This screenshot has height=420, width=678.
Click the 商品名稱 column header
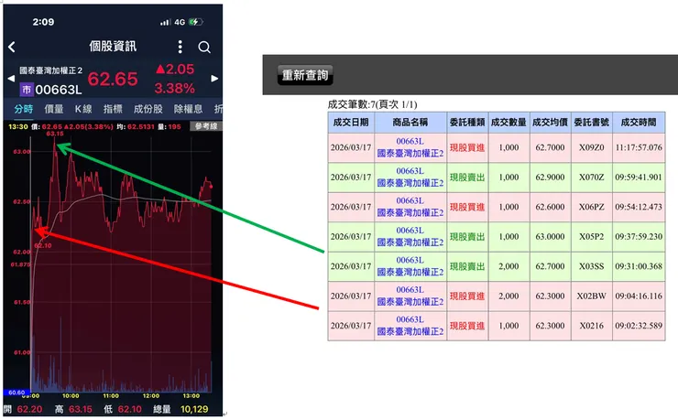(410, 123)
